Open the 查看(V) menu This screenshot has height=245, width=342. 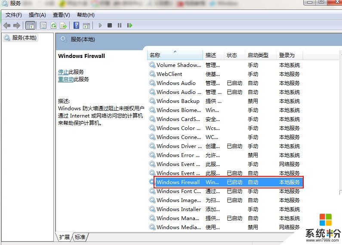click(x=61, y=15)
